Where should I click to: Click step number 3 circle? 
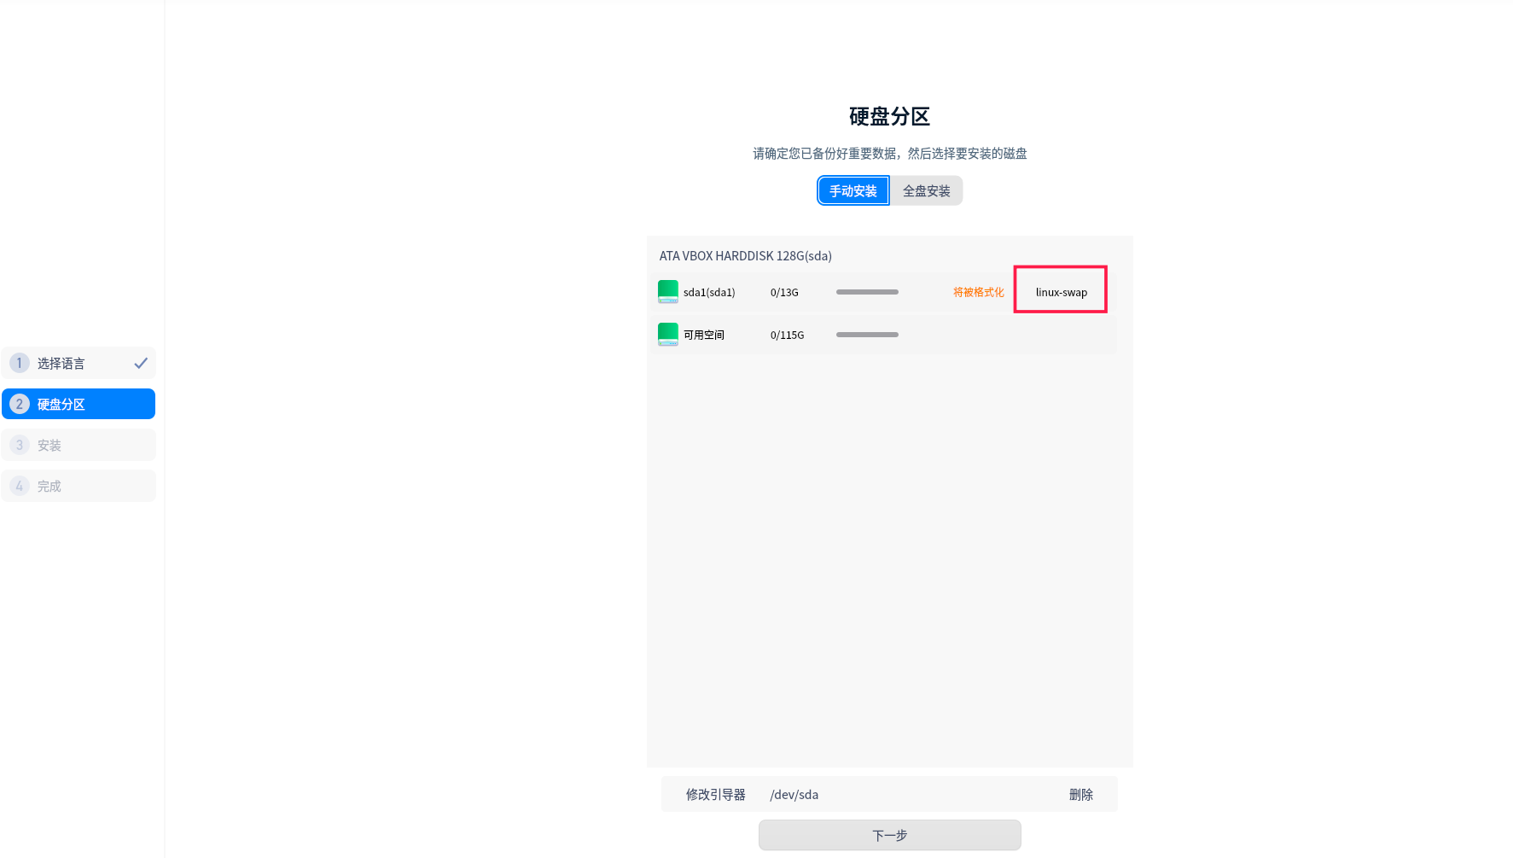point(20,445)
